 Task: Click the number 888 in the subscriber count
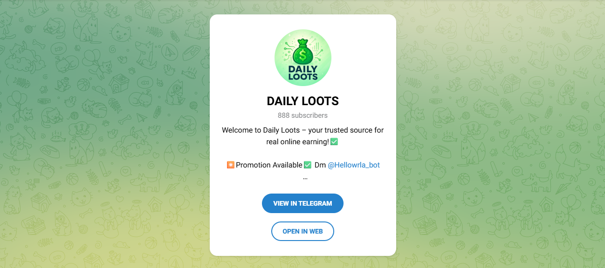pyautogui.click(x=283, y=115)
